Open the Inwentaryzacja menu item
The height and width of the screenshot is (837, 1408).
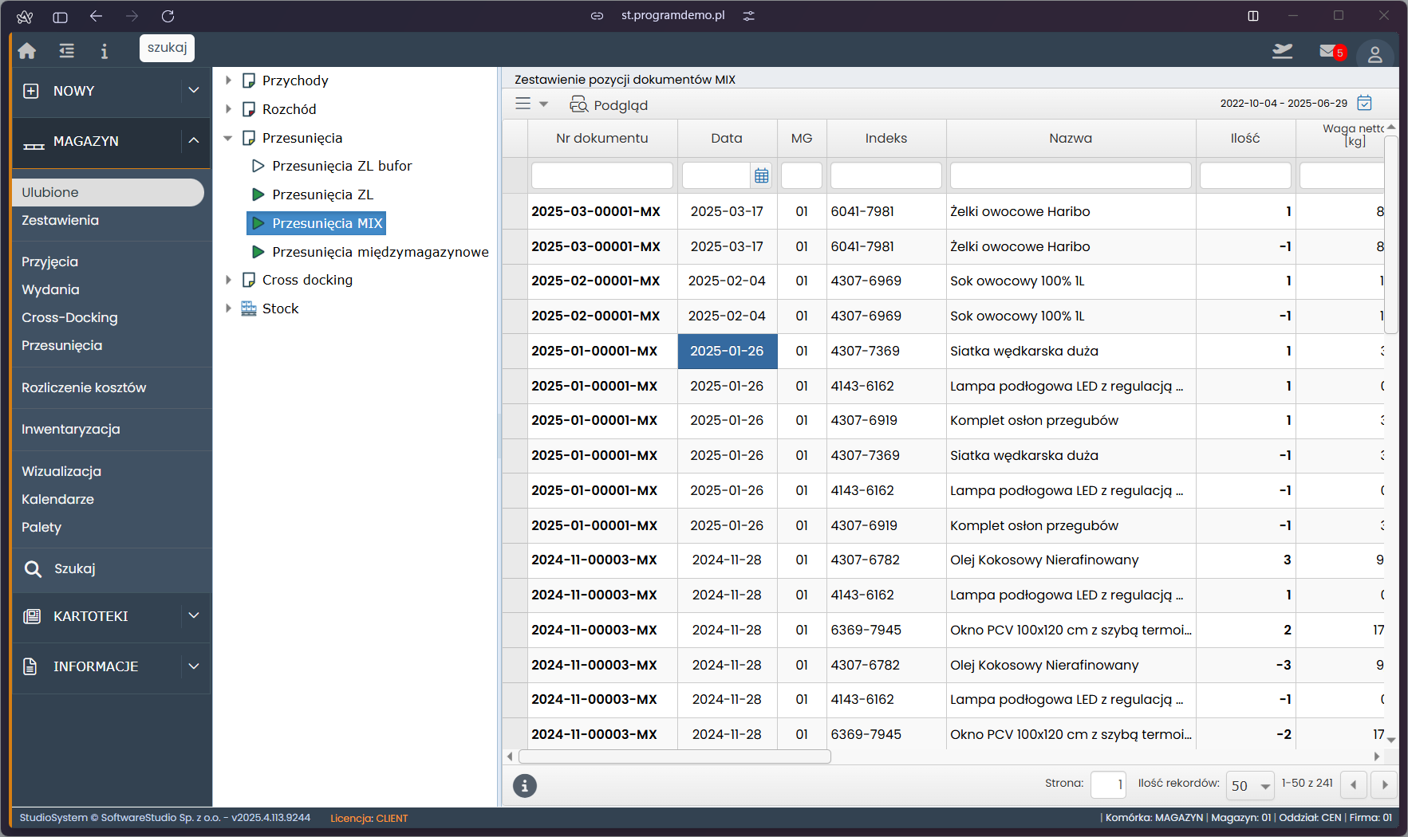pyautogui.click(x=71, y=429)
